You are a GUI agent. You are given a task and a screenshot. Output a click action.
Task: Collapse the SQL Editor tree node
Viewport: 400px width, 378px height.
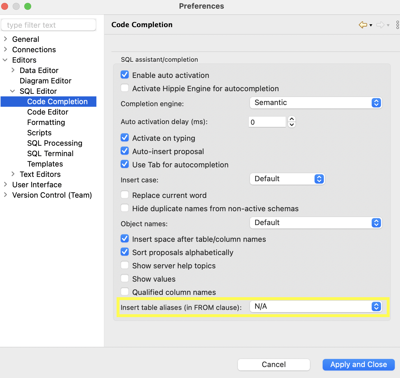(13, 91)
